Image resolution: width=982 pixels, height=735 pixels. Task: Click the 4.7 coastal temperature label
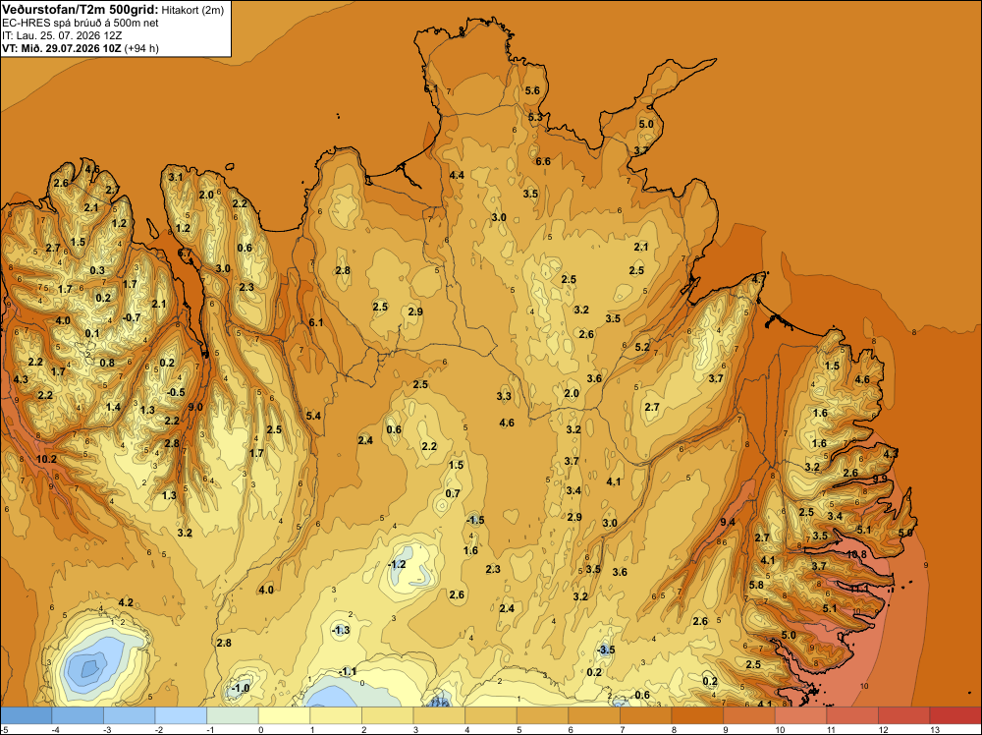point(758,279)
